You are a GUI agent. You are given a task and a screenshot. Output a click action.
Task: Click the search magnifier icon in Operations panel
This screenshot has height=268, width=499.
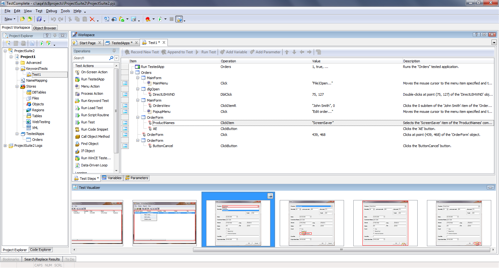coord(111,58)
